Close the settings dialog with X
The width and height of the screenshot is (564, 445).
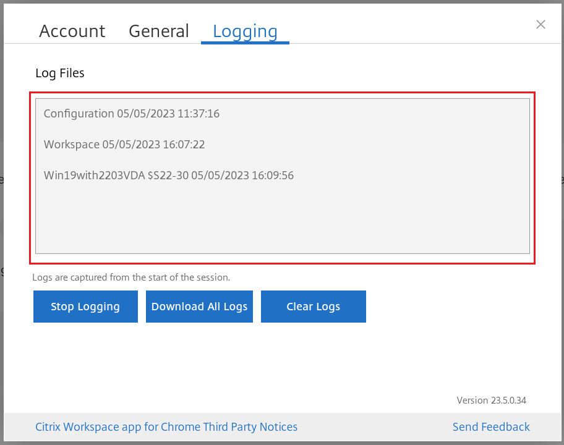click(540, 25)
